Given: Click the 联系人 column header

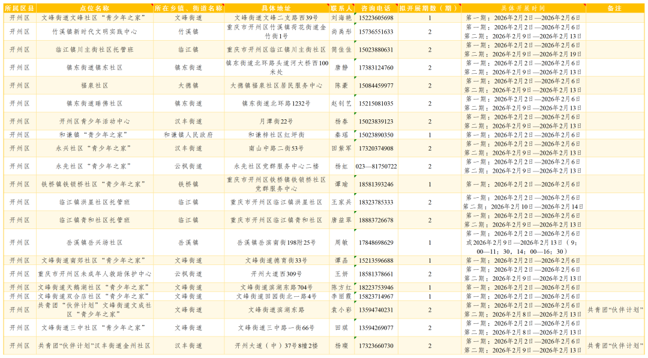Looking at the screenshot, I should tap(341, 8).
